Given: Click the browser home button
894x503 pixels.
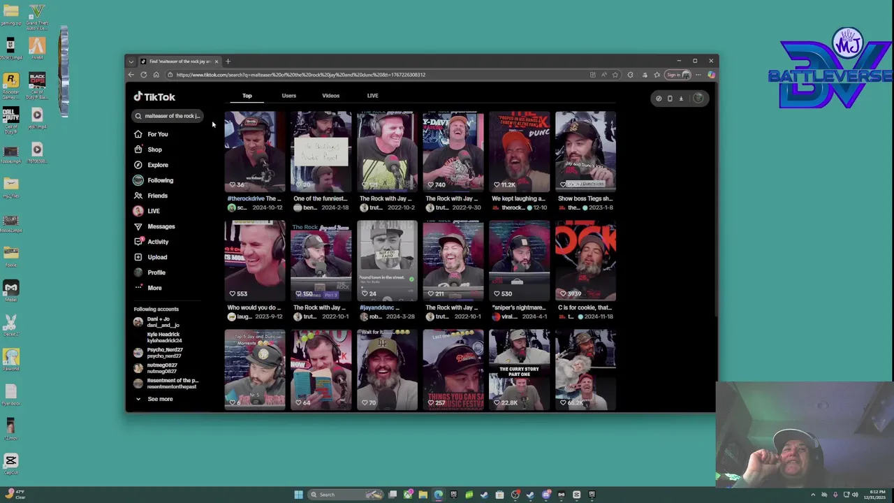Looking at the screenshot, I should pos(156,75).
